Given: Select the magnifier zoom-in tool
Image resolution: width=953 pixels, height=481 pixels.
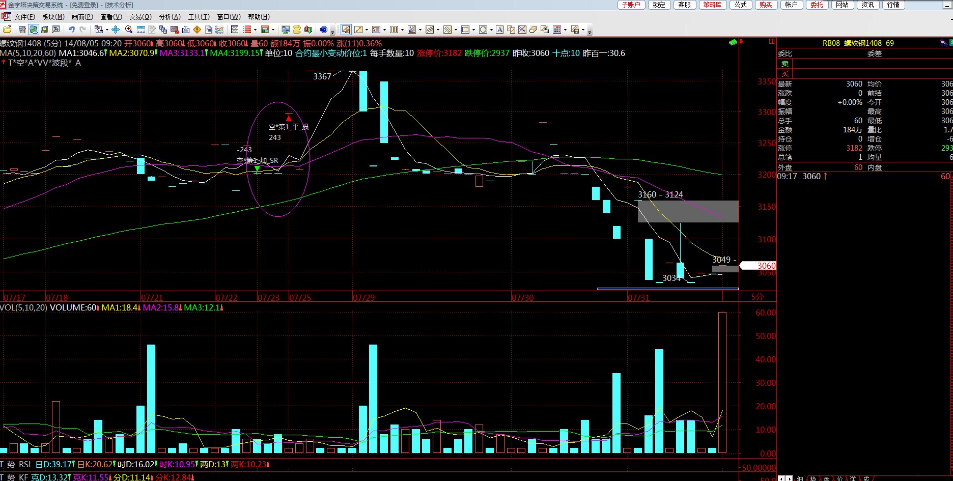Looking at the screenshot, I should (129, 30).
